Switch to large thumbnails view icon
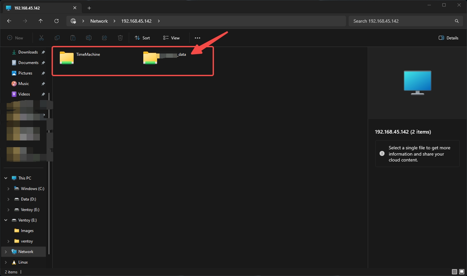The height and width of the screenshot is (276, 467). [x=462, y=272]
